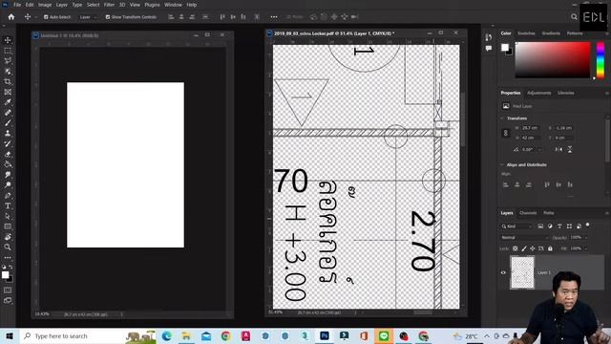Click the flip vertical icon in Transform
611x344 pixels.
coord(570,149)
